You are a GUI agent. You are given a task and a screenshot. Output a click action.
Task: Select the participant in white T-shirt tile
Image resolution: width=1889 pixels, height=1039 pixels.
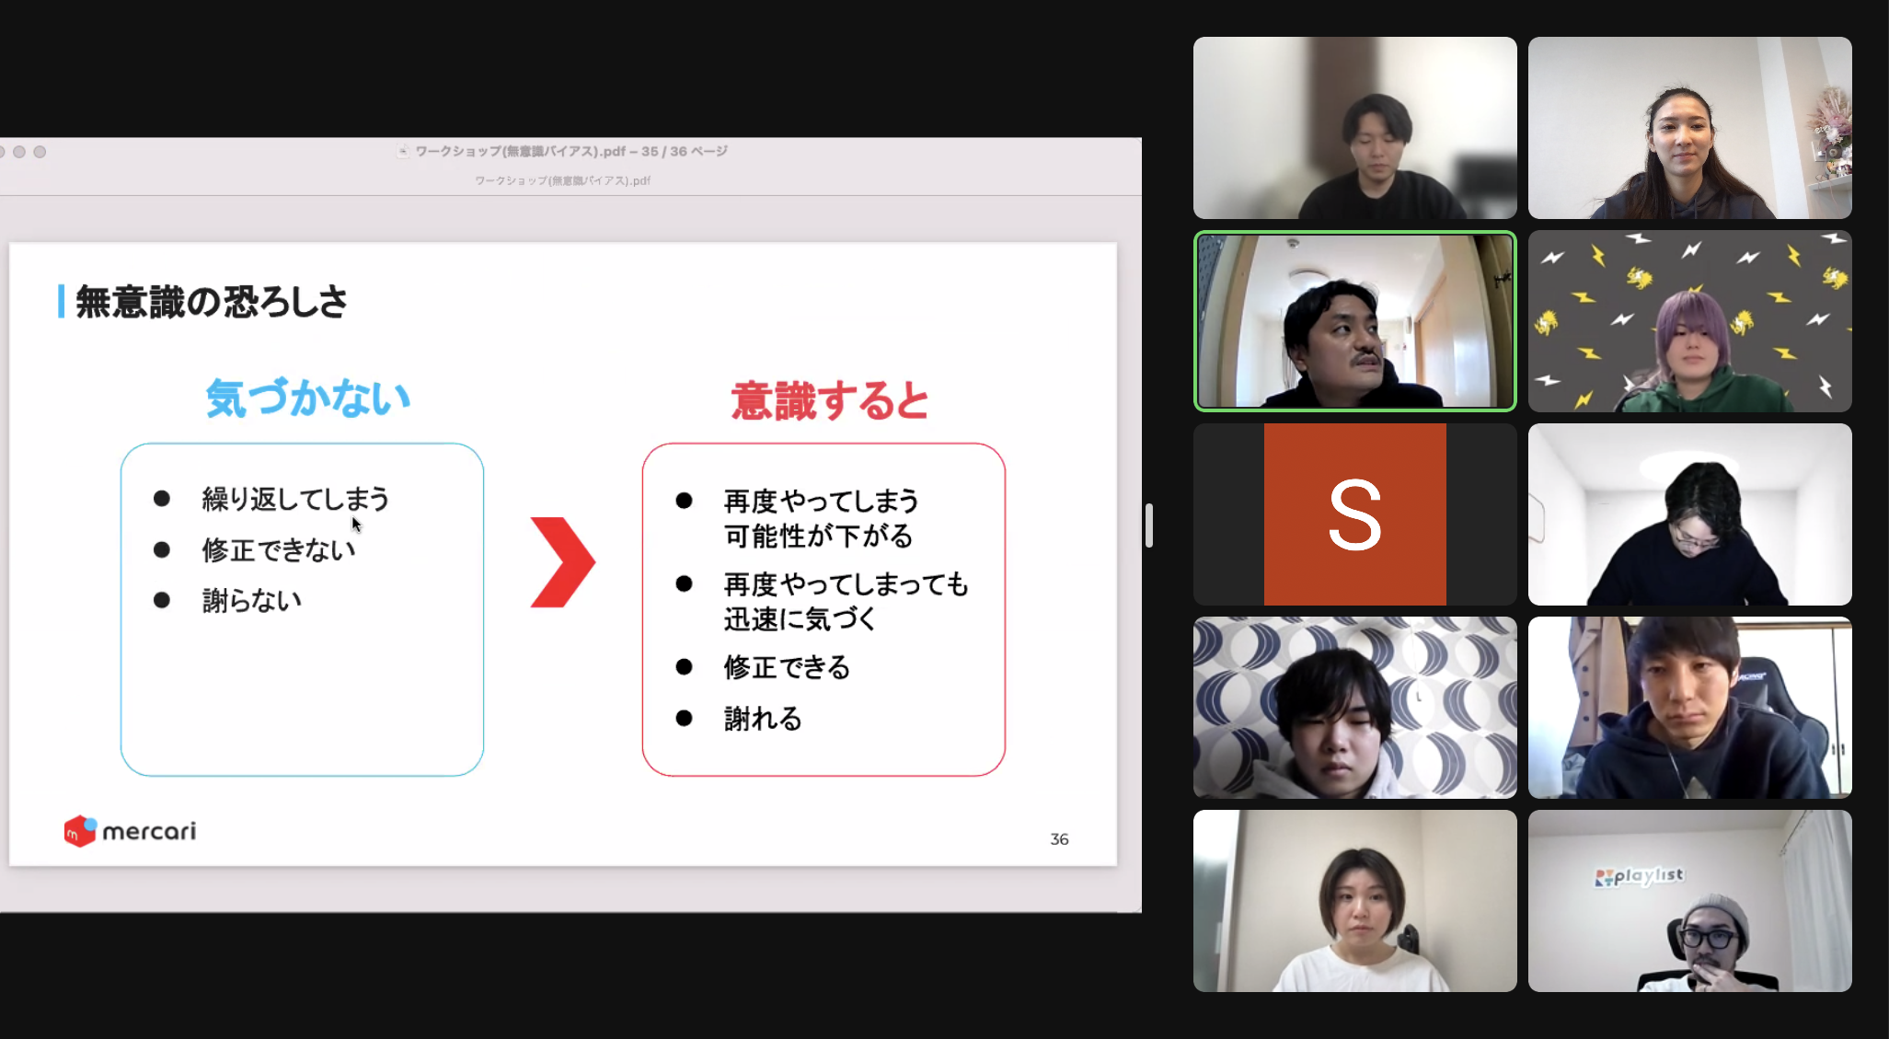coord(1354,901)
